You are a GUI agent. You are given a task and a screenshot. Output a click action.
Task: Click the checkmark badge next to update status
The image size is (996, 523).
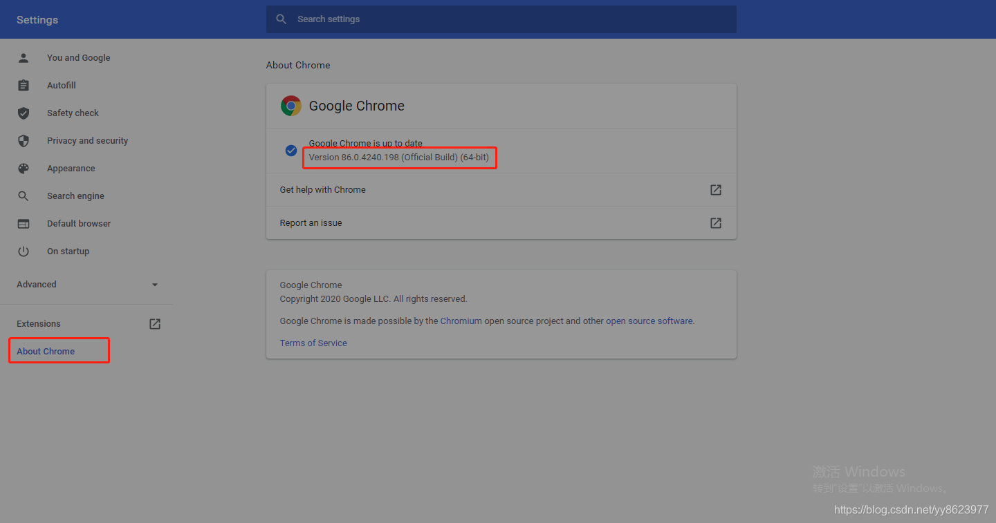[291, 151]
